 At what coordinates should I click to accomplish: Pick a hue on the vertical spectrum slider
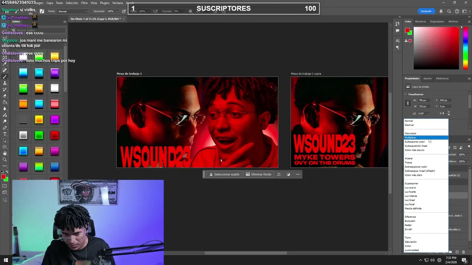(x=465, y=48)
